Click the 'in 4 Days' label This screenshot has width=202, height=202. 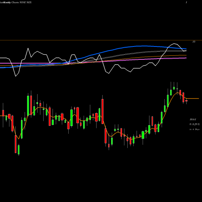coord(194,129)
